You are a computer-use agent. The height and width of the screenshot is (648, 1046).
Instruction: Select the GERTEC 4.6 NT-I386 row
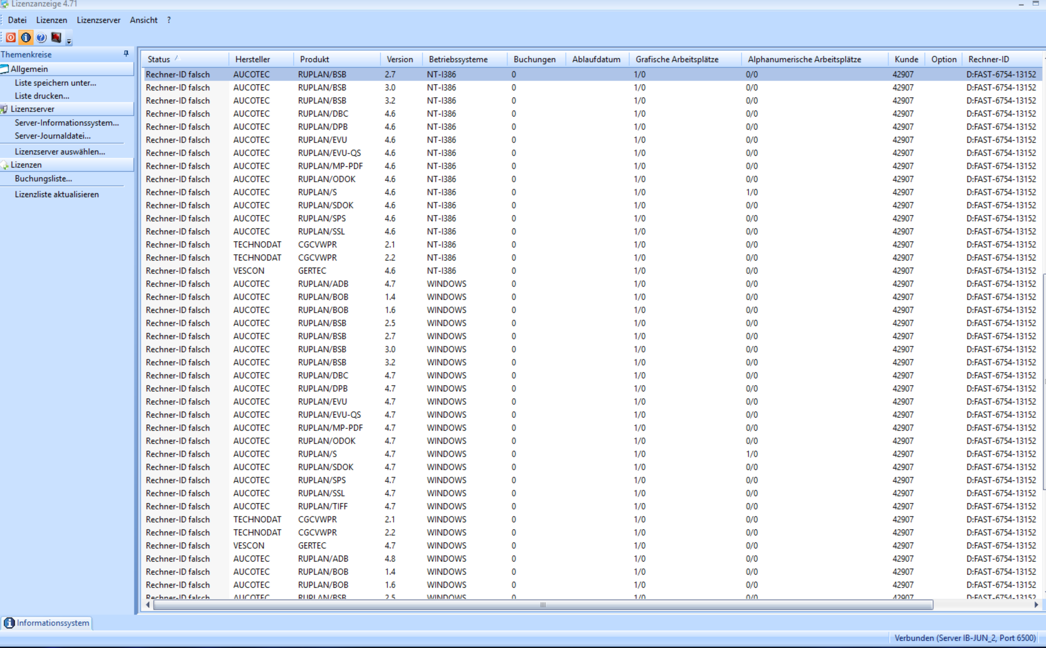coord(312,270)
